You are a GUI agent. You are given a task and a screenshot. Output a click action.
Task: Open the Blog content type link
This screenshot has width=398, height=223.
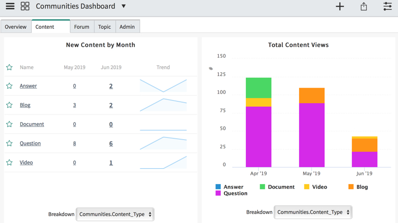25,105
